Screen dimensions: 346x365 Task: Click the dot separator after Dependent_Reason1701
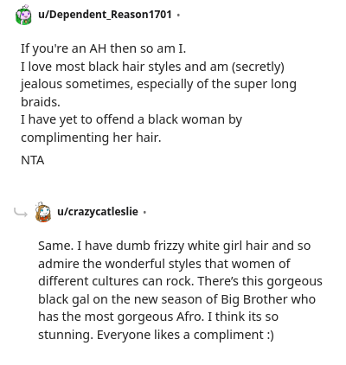point(178,15)
